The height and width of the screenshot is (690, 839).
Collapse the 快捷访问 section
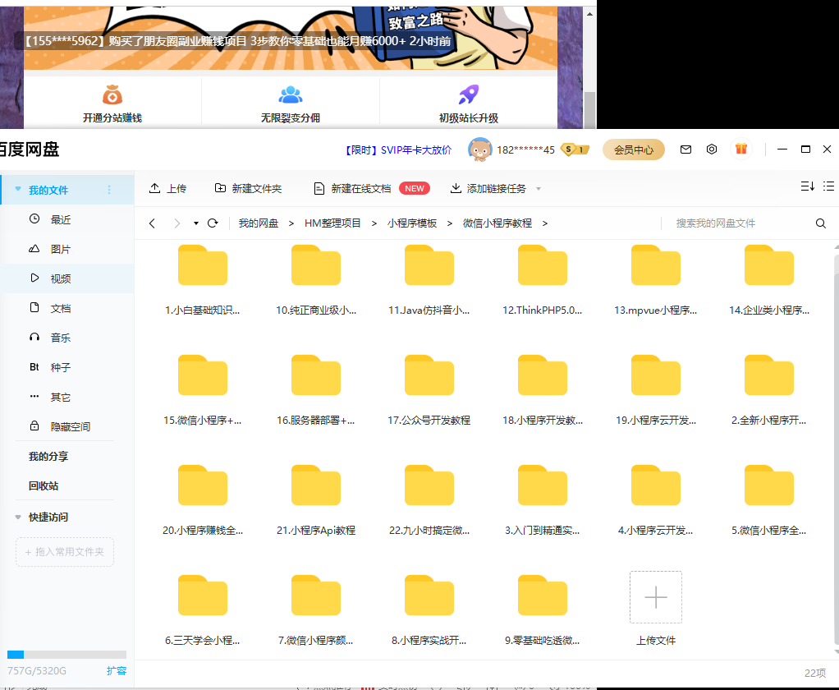[18, 517]
